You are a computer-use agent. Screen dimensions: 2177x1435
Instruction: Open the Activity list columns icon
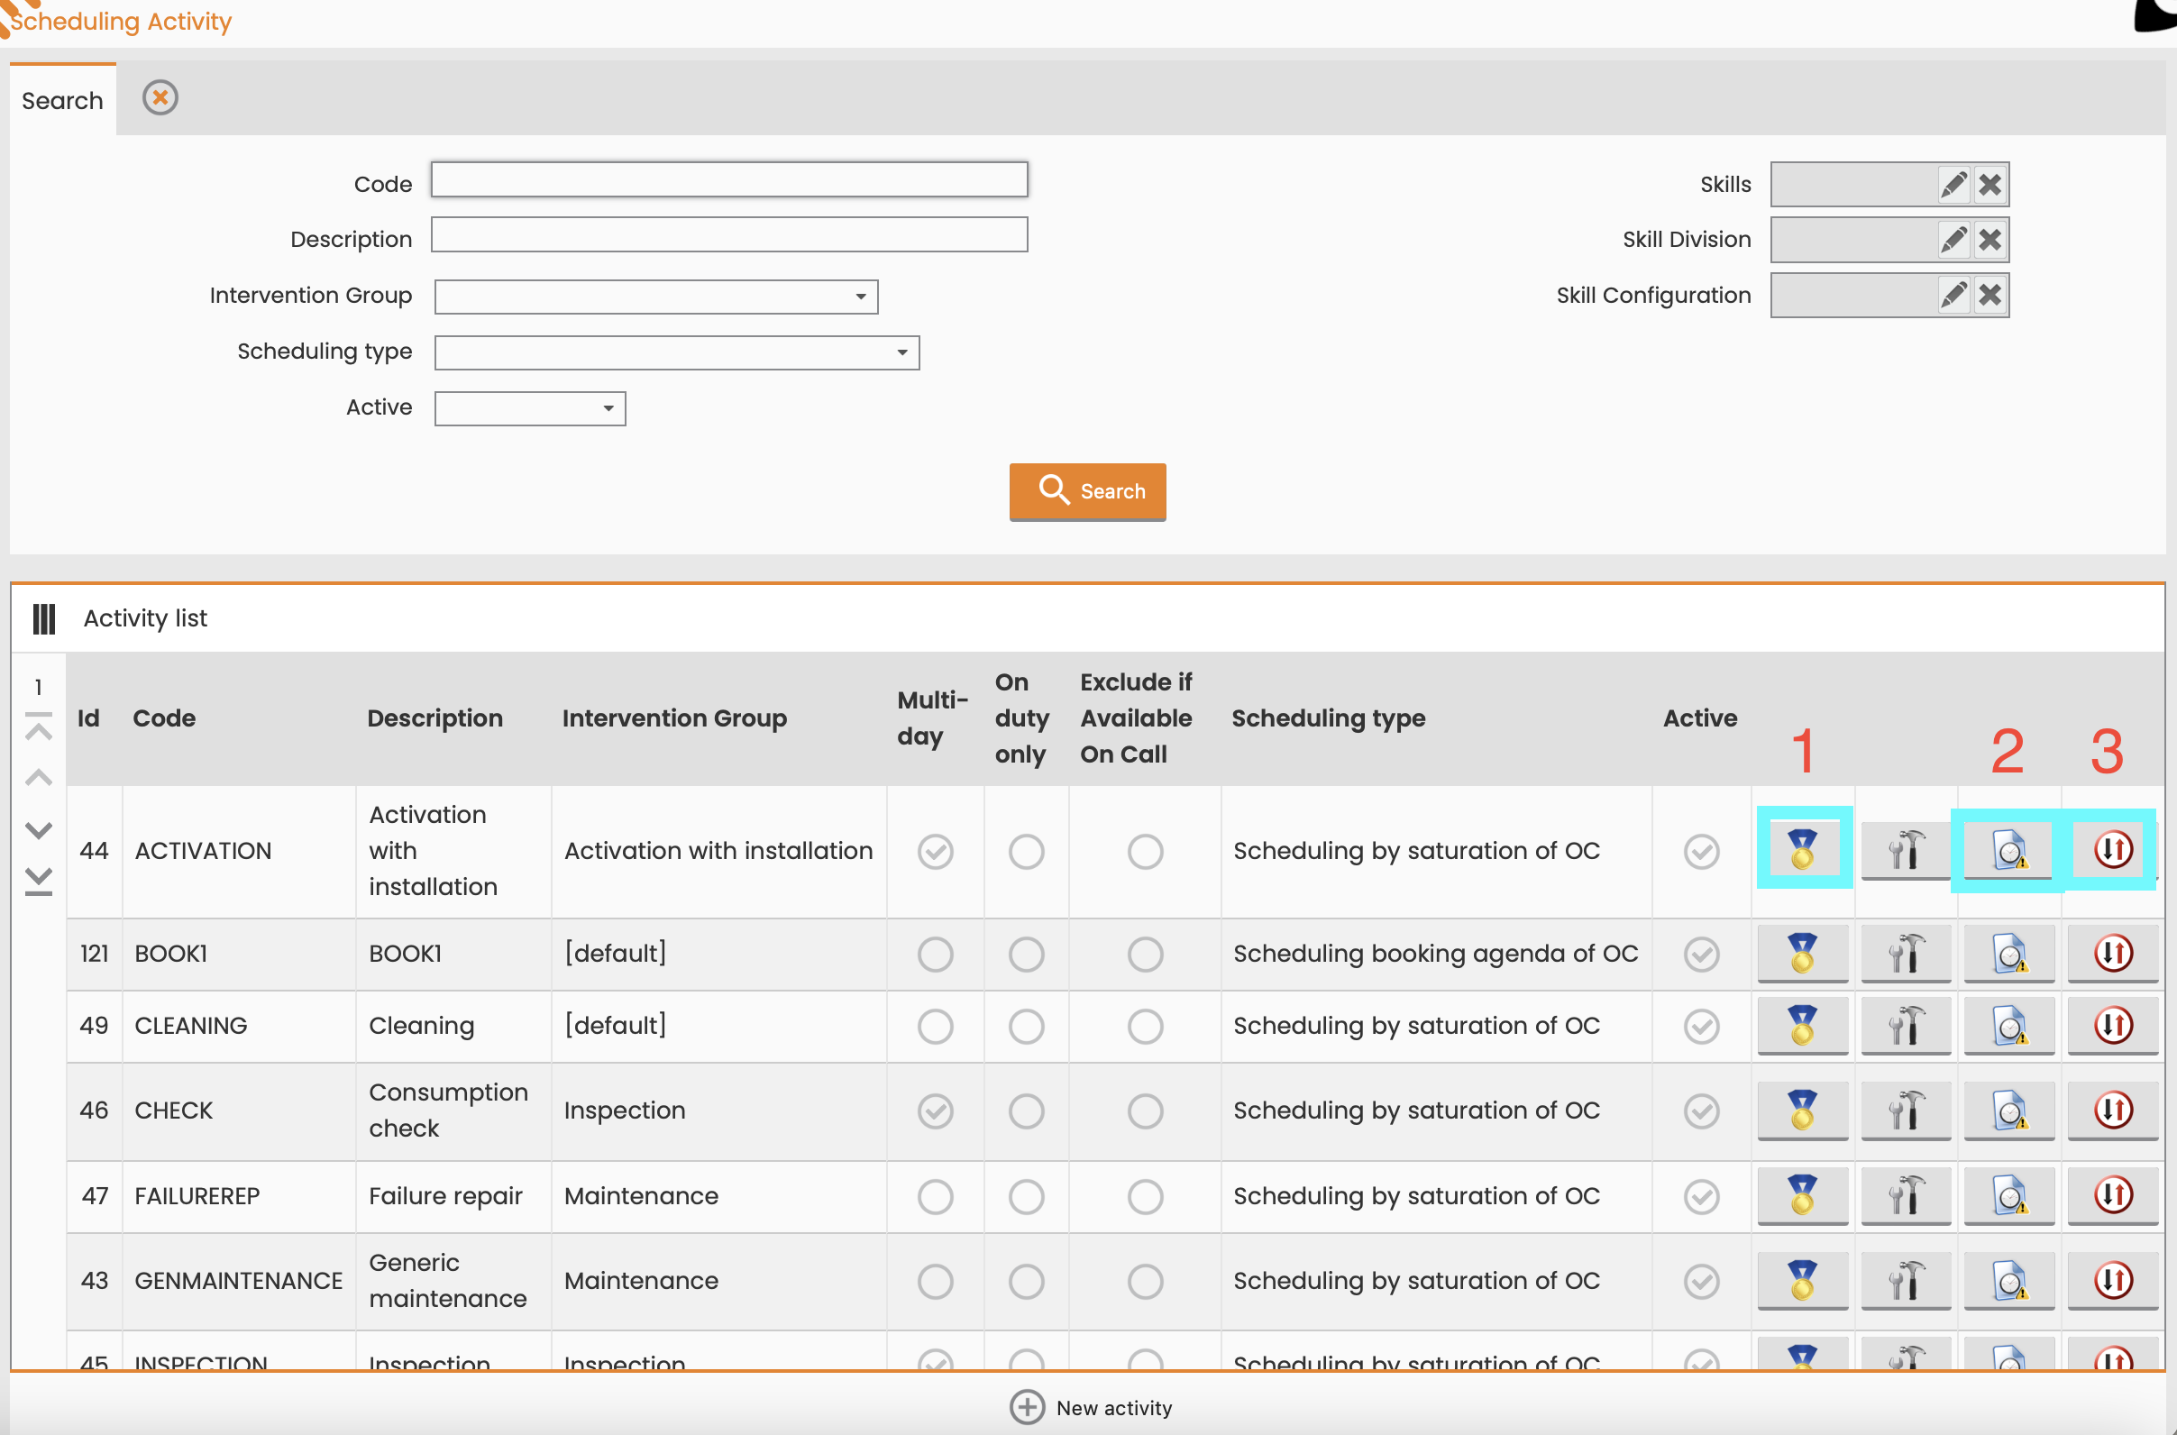(44, 618)
